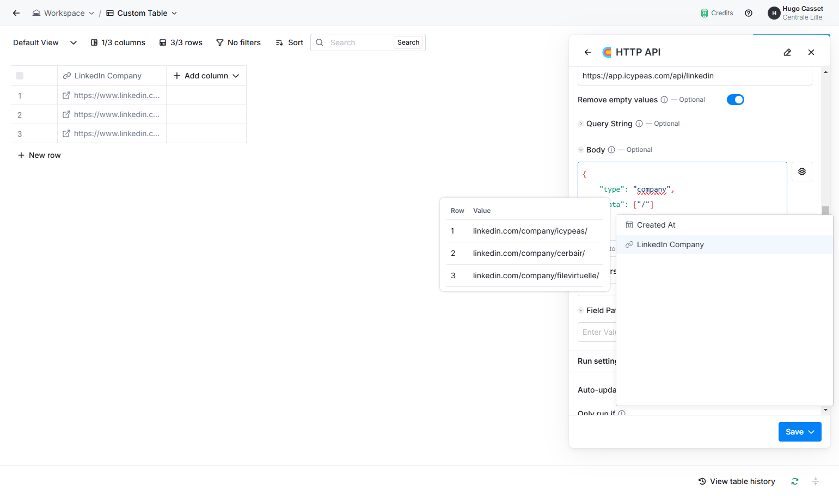Open the No filters menu
Screen dimensions: 839x496
(238, 42)
